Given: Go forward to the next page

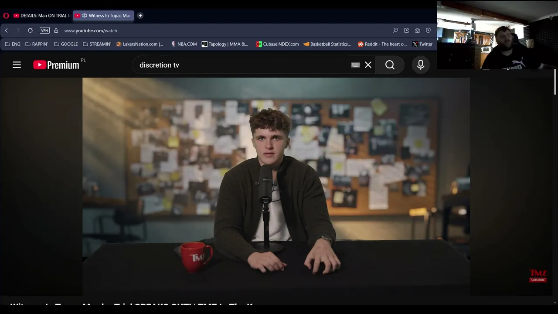Looking at the screenshot, I should [18, 31].
